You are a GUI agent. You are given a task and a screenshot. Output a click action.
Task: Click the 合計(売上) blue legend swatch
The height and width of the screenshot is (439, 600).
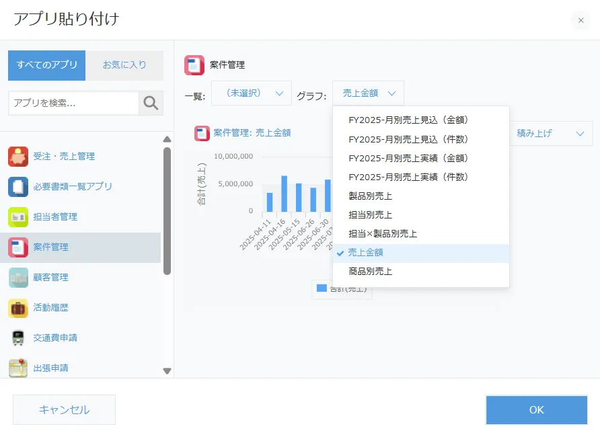coord(322,288)
